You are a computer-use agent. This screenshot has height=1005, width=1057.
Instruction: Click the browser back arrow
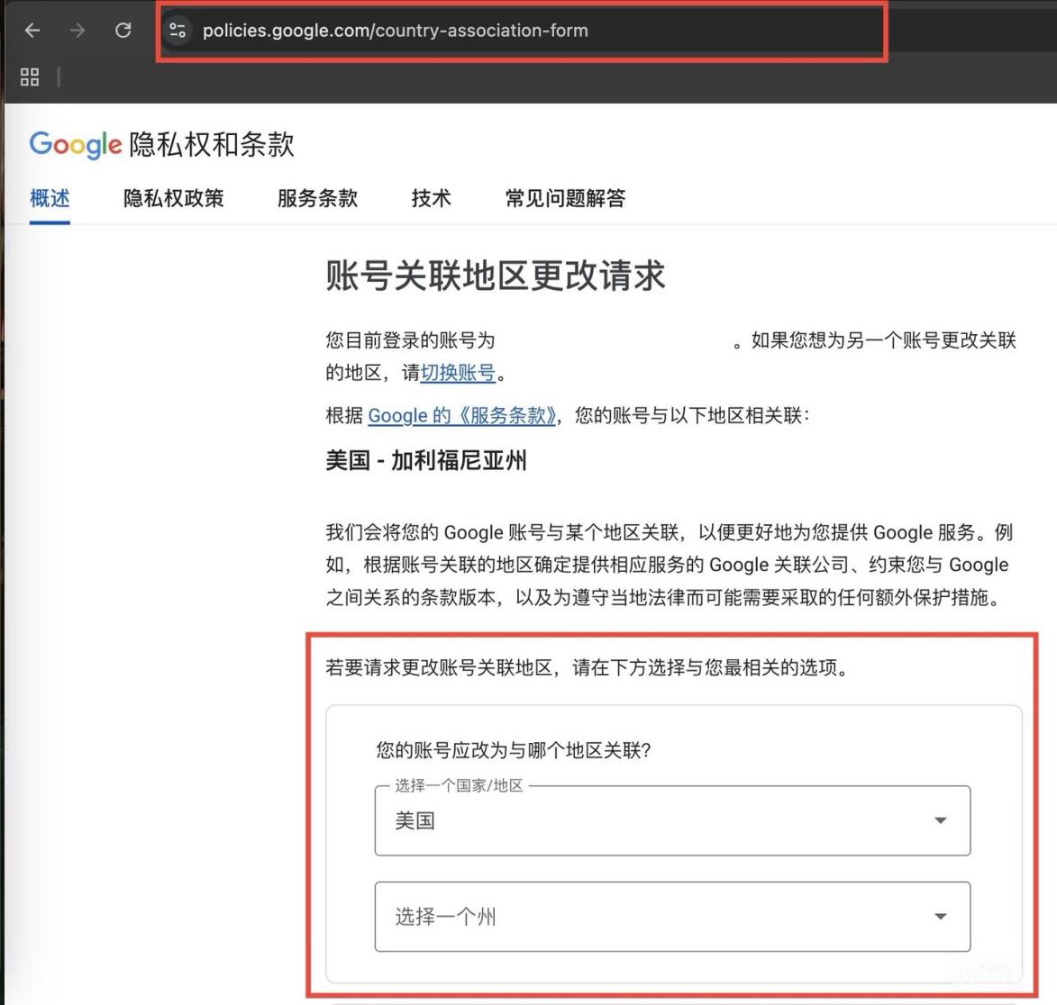click(x=32, y=31)
